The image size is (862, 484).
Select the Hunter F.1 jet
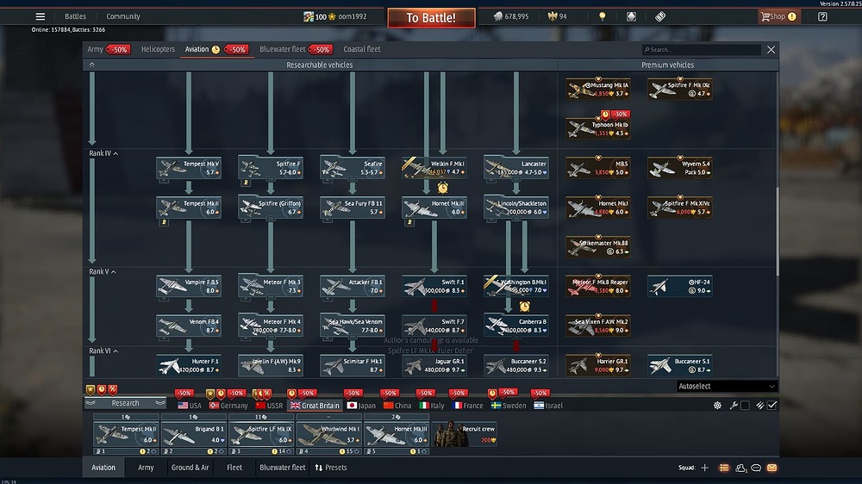tap(189, 365)
